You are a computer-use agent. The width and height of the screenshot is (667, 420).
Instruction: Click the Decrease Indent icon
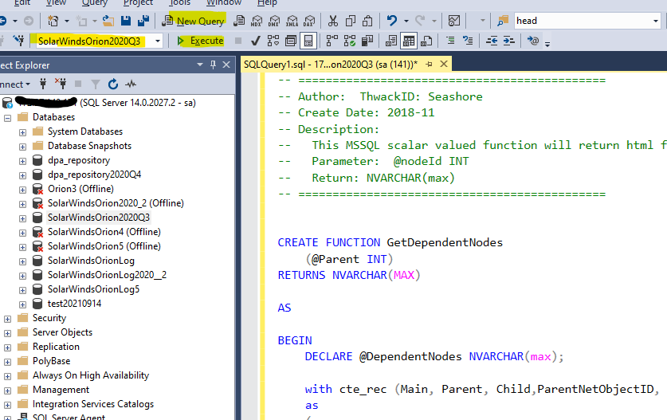pos(492,41)
